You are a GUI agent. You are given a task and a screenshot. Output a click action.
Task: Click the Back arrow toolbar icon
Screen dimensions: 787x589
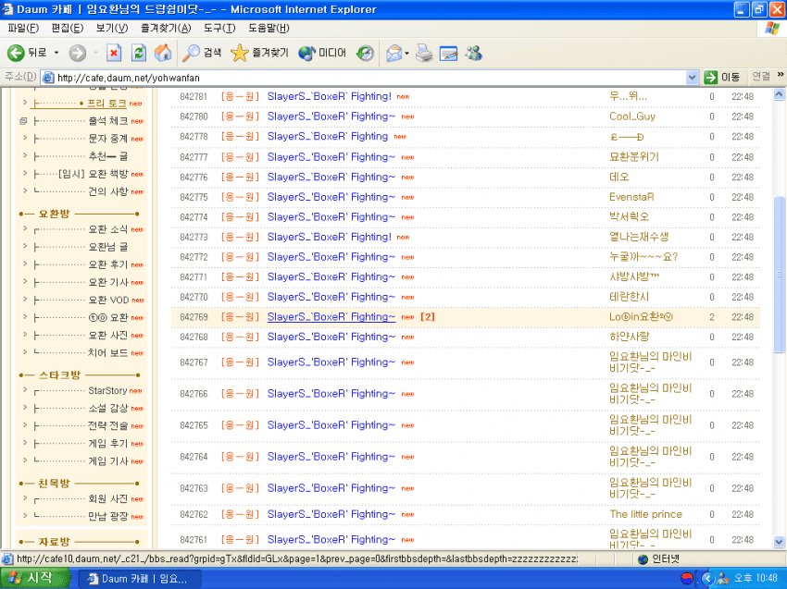(16, 53)
